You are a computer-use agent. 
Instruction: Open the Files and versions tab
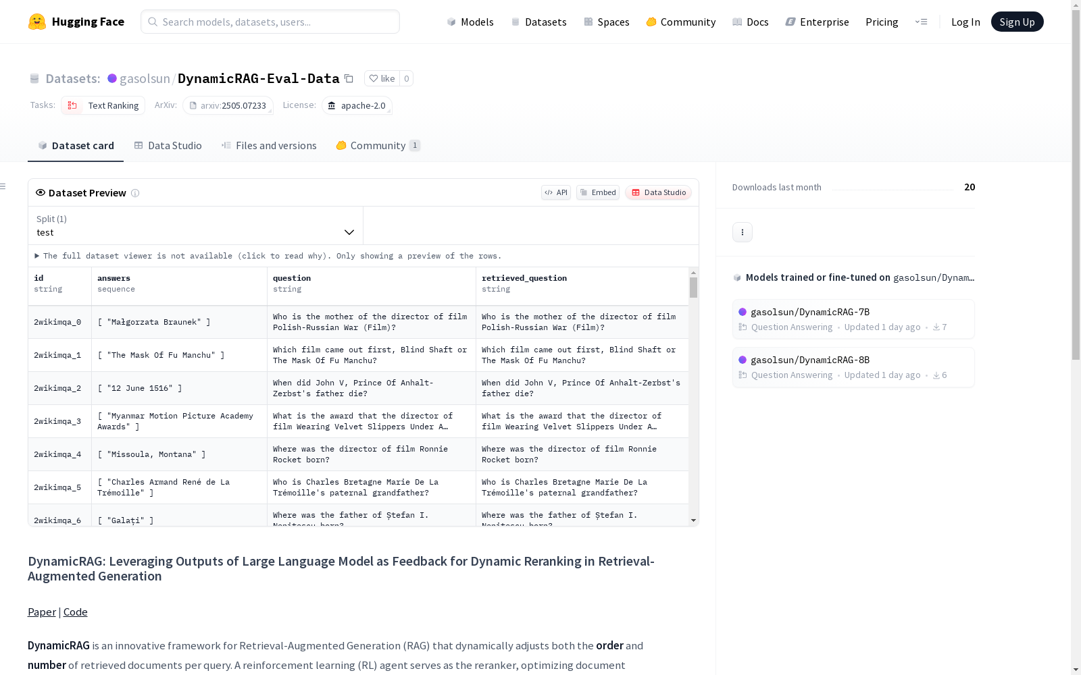click(269, 146)
